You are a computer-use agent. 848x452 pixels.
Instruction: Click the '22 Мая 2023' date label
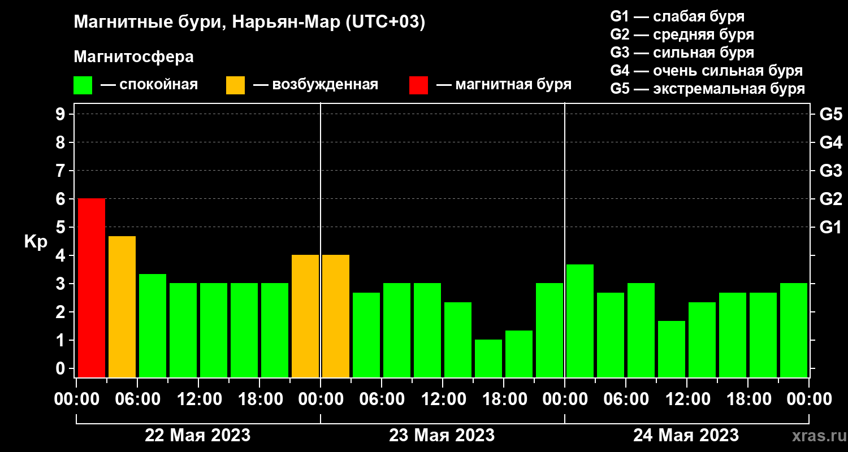[x=197, y=435]
